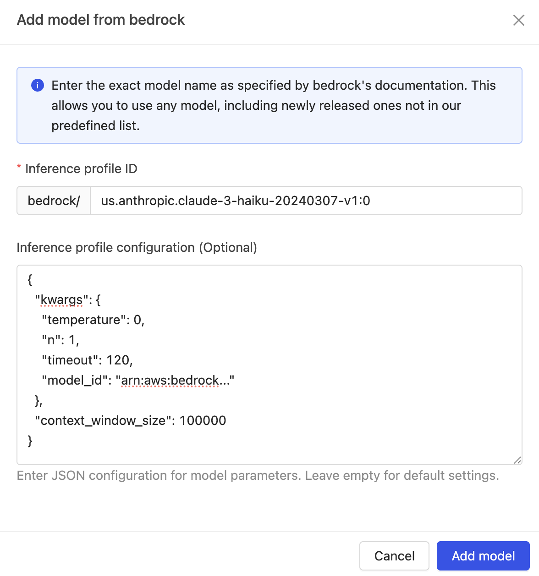This screenshot has height=576, width=539.
Task: Click the red asterisk beside Inference profile ID
Action: pos(19,168)
